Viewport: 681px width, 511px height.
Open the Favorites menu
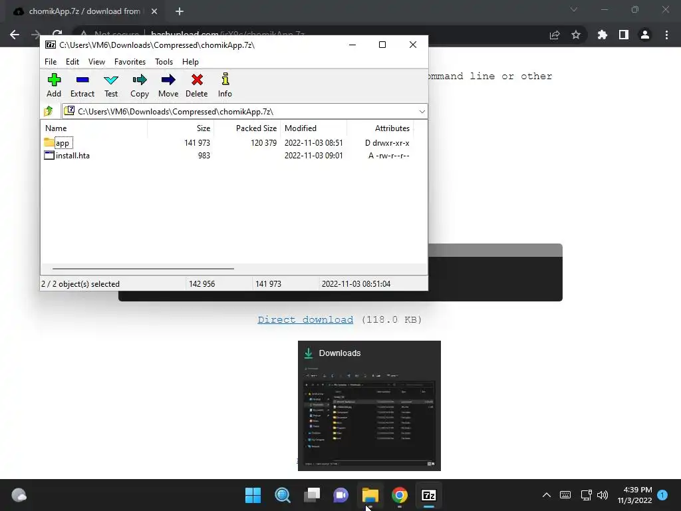(130, 62)
